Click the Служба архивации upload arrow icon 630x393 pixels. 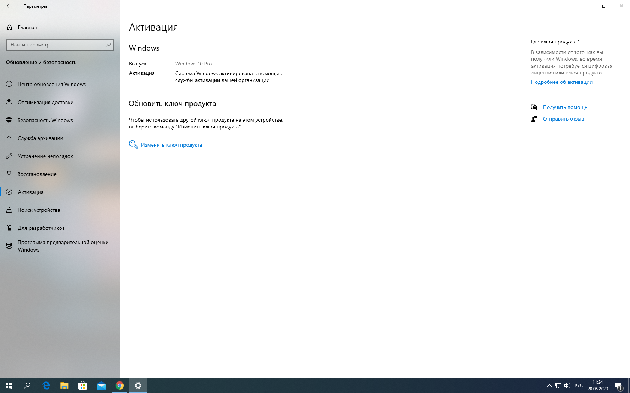[x=9, y=138]
